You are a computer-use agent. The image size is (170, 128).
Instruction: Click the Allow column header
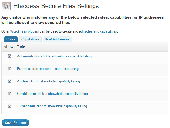point(8,47)
